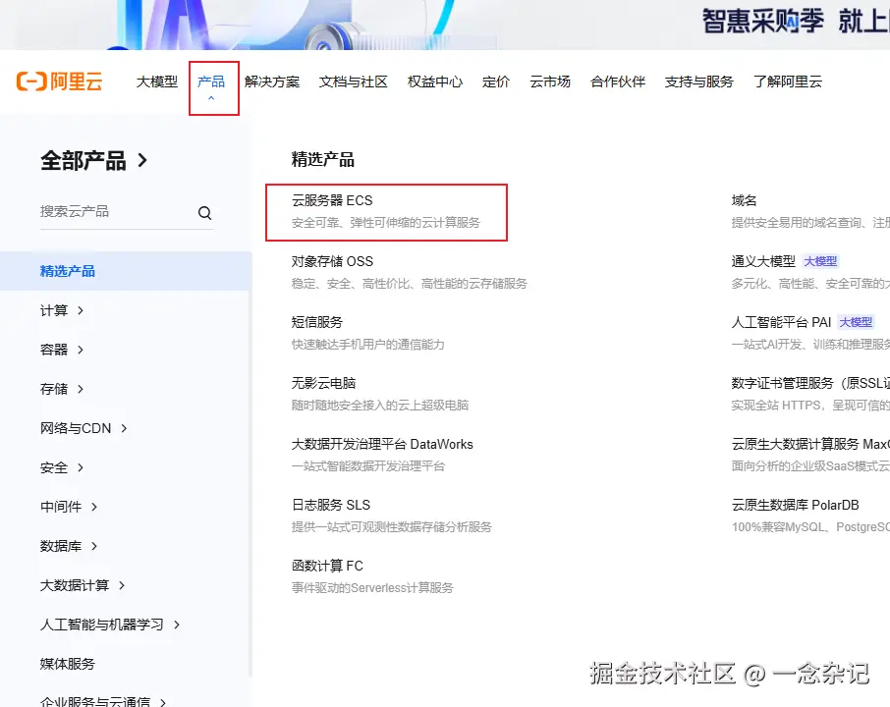Expand the 大数据计算 category
The height and width of the screenshot is (707, 890).
83,585
